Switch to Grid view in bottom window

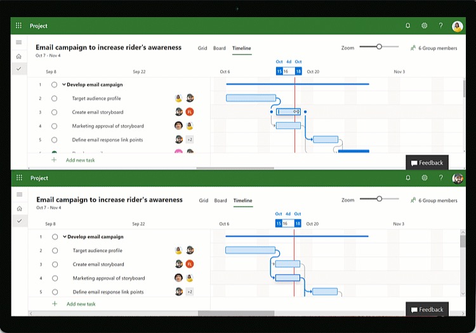point(204,200)
